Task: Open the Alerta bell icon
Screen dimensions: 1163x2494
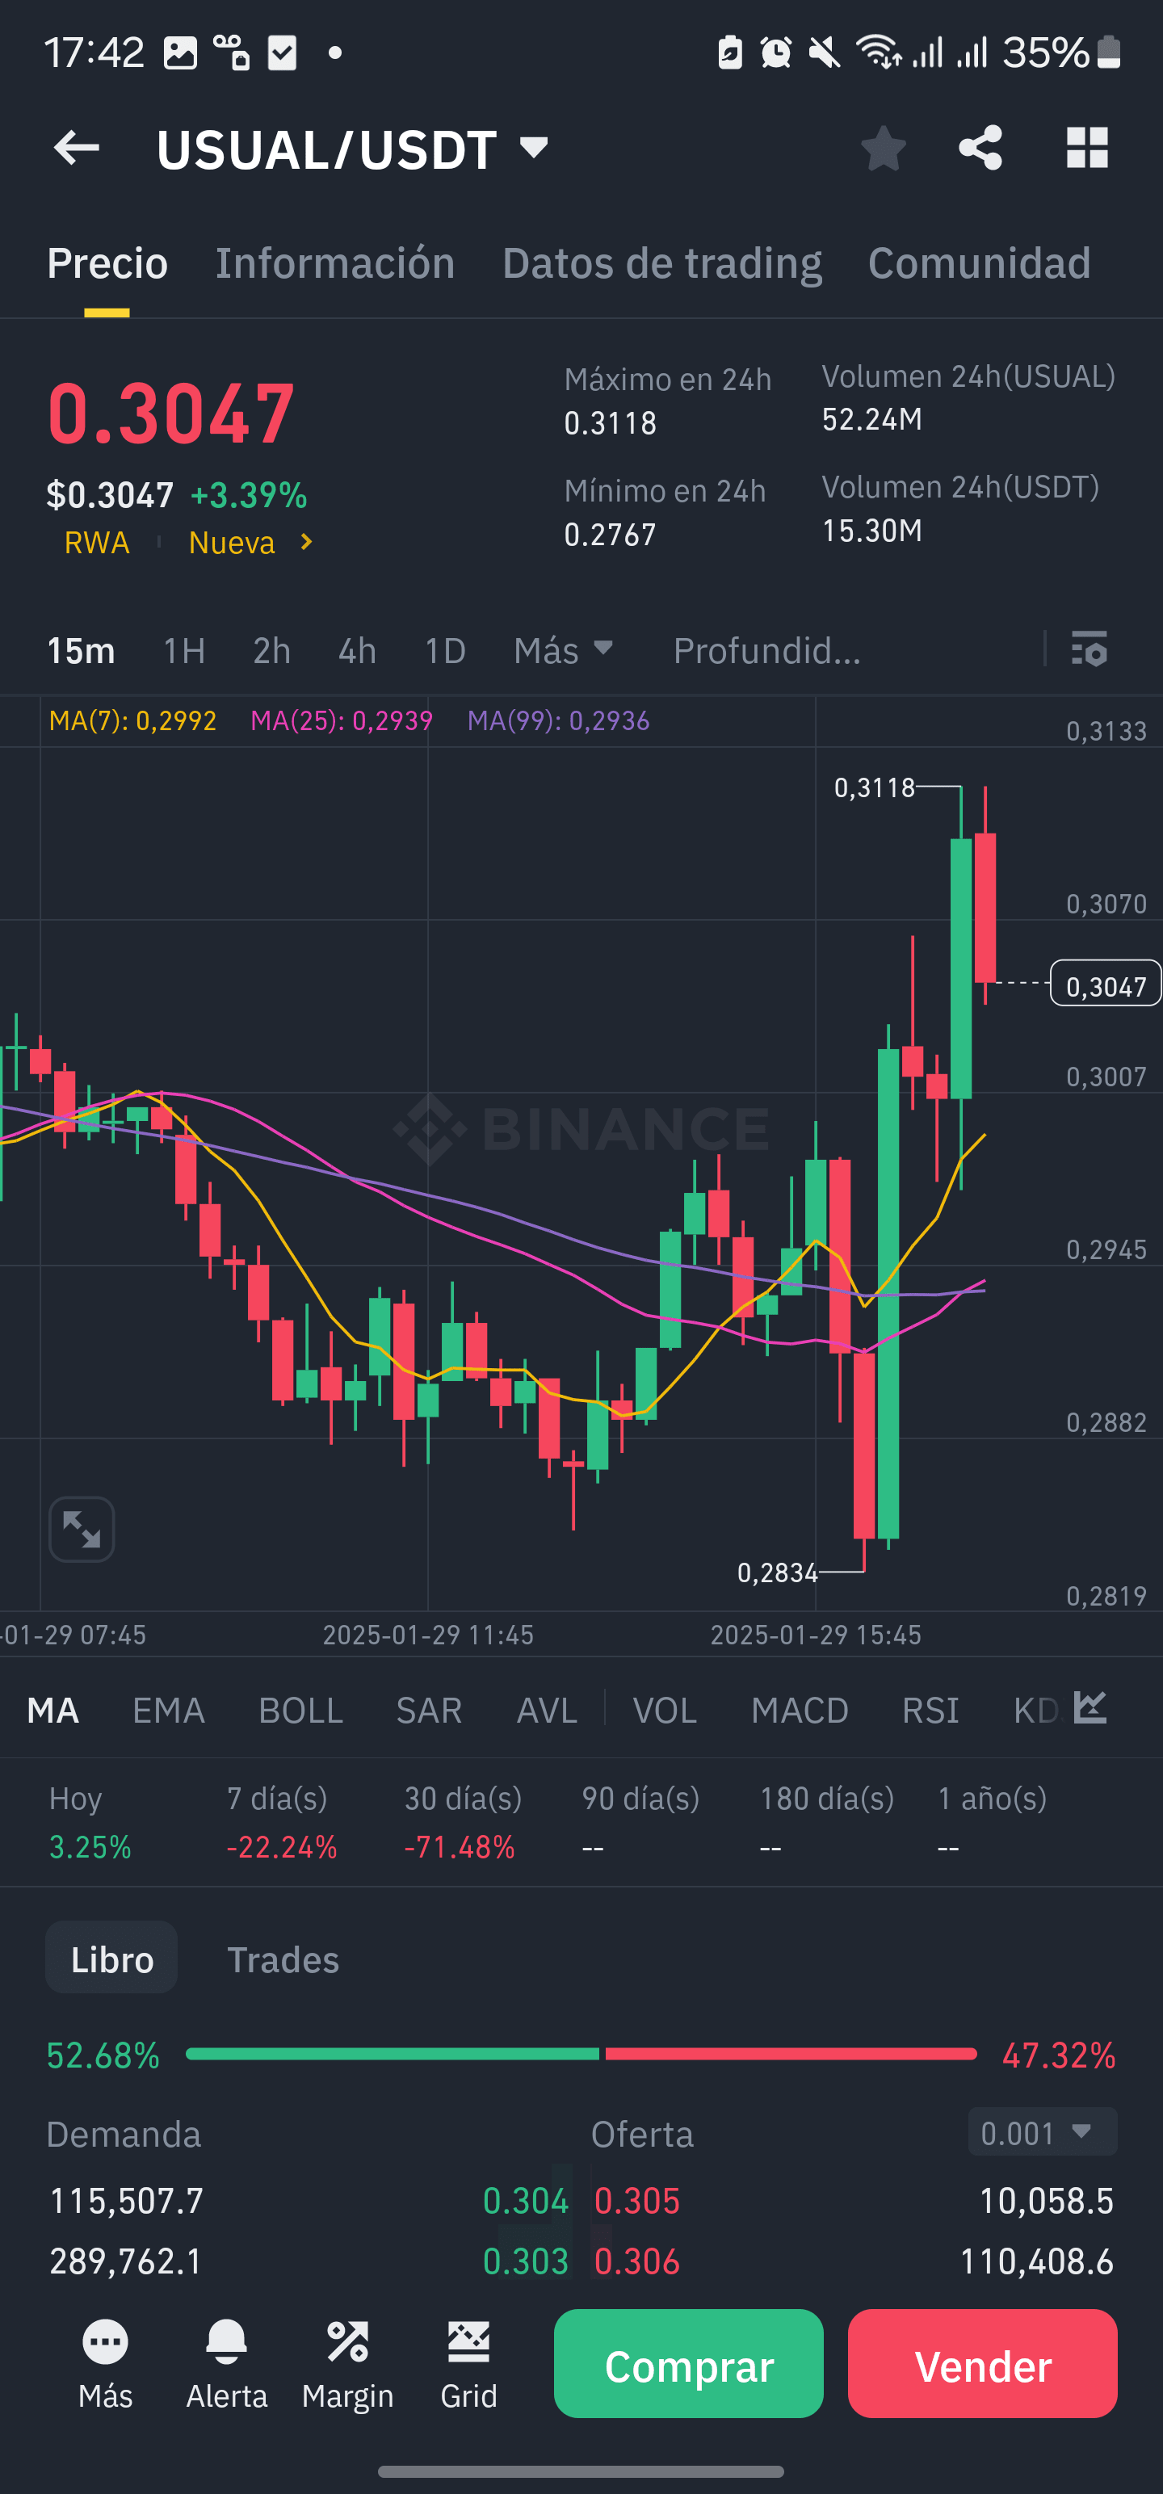Action: (x=227, y=2364)
